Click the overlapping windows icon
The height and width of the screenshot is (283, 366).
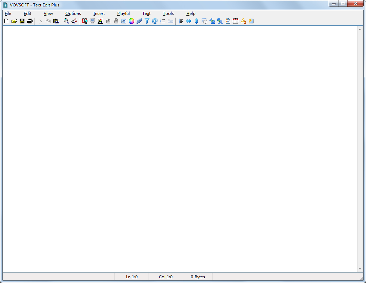click(x=204, y=21)
